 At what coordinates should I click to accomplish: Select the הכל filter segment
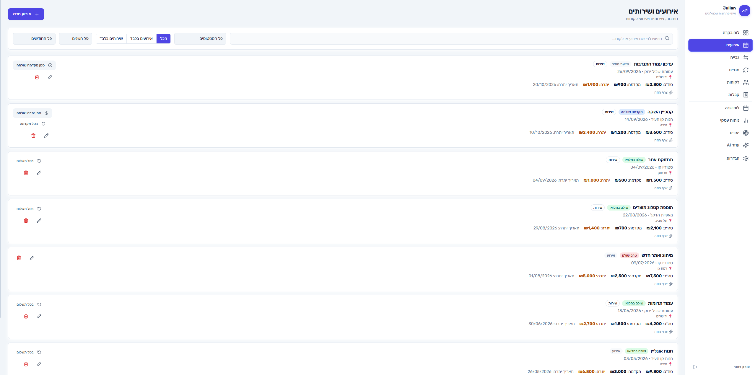[x=163, y=39]
